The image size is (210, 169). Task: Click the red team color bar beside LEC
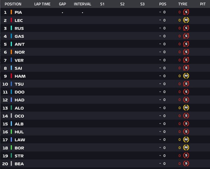(11, 20)
